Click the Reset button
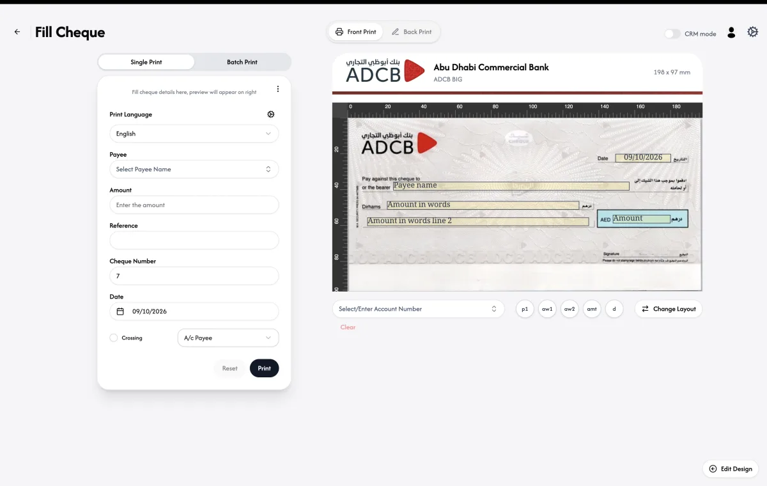This screenshot has height=486, width=767. pyautogui.click(x=230, y=368)
